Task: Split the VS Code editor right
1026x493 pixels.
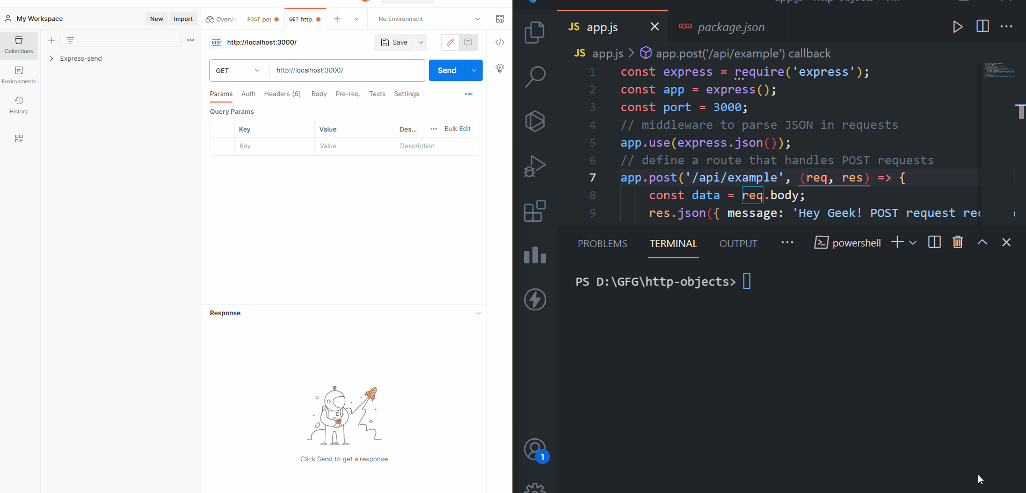Action: pos(983,26)
